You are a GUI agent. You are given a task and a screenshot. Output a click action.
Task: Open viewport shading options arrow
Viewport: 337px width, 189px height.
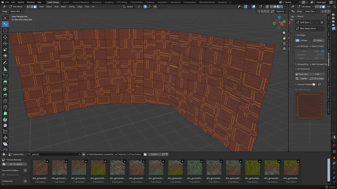[x=285, y=7]
